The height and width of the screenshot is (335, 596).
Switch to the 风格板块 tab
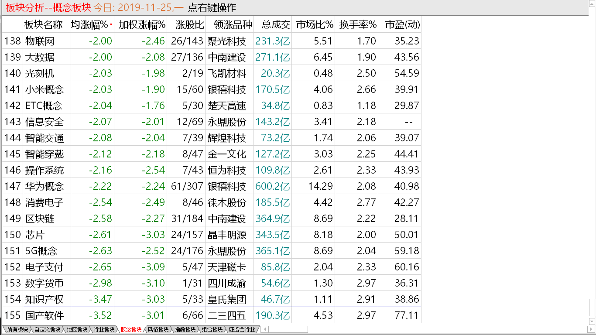click(x=158, y=329)
